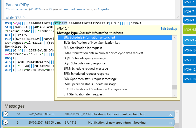Select SIU: Schedule information unsolicited entry
The height and width of the screenshot is (128, 196).
[x=115, y=37]
